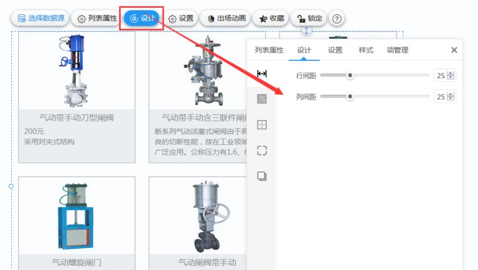The width and height of the screenshot is (478, 270).
Task: Increase the 行间距 value with stepper arrows
Action: click(x=451, y=73)
